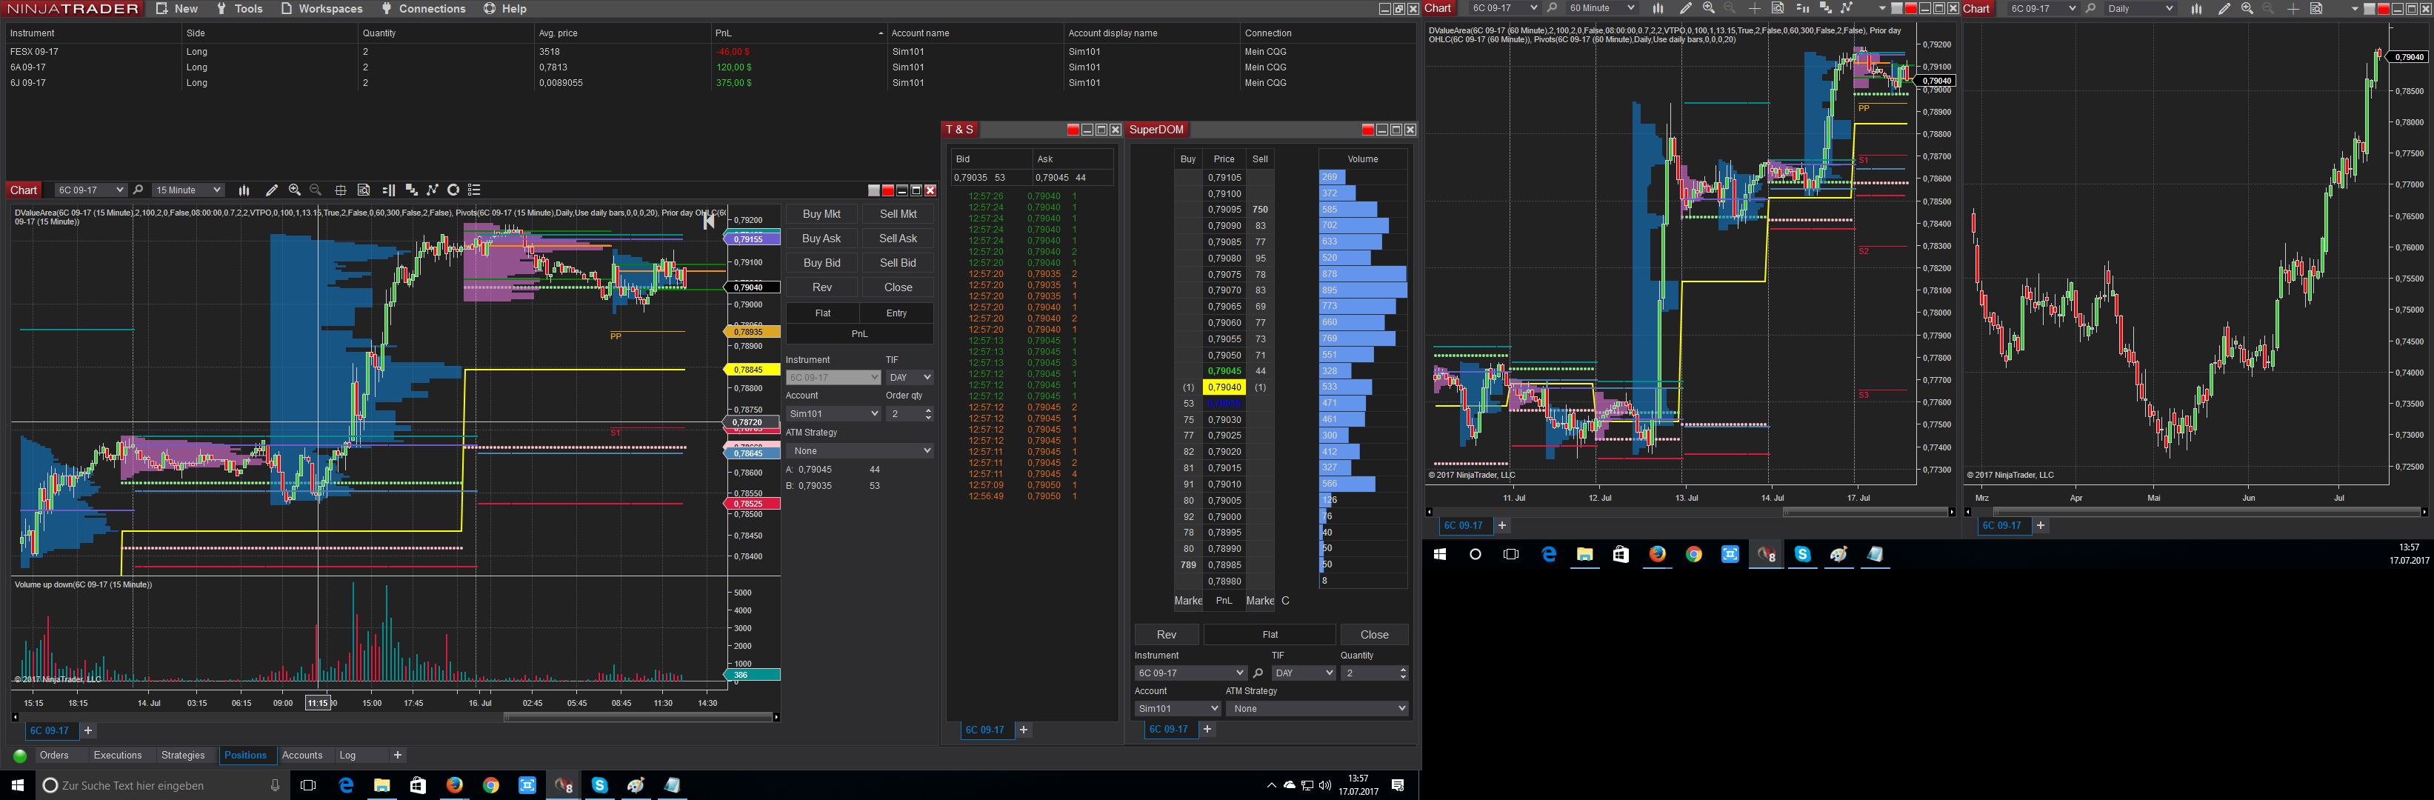
Task: Toggle crosshair in the 60 Minute chart toolbar
Action: pos(1755,8)
